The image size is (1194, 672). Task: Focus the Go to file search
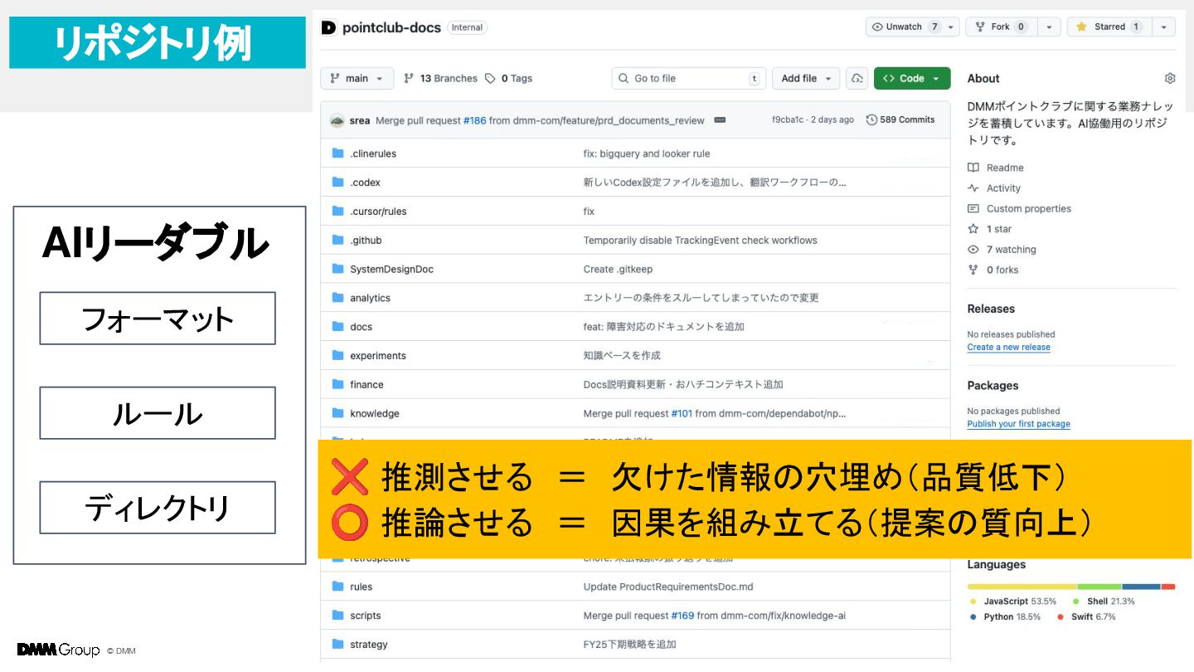(x=689, y=78)
